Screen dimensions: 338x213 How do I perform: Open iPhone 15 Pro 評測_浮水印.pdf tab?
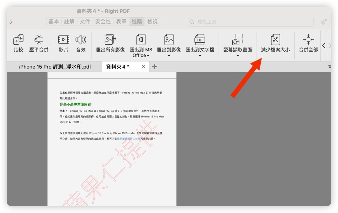click(55, 67)
